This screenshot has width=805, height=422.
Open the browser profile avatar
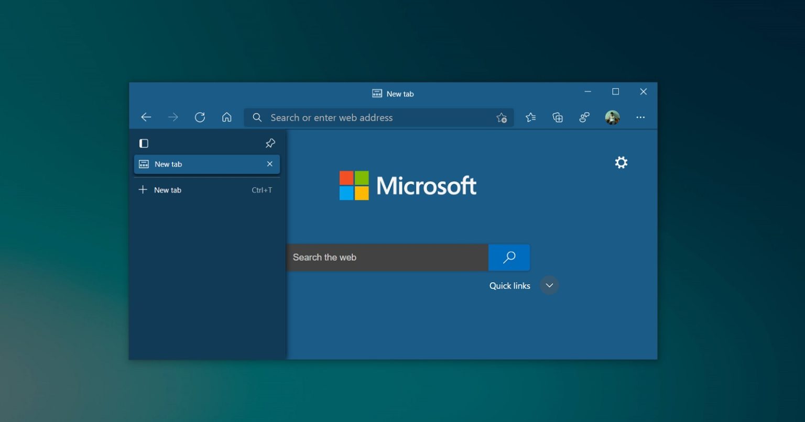(613, 117)
